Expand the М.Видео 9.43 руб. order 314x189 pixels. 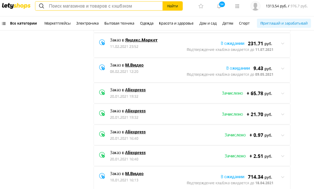click(x=282, y=69)
